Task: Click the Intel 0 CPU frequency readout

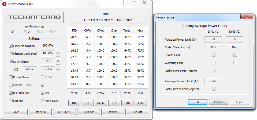Action: click(x=107, y=17)
